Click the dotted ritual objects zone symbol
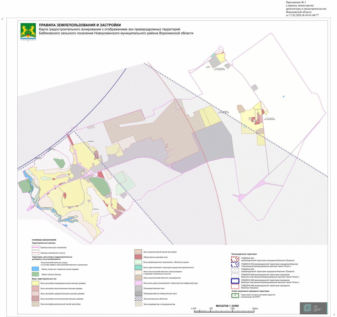This screenshot has height=317, width=337. coord(138,299)
